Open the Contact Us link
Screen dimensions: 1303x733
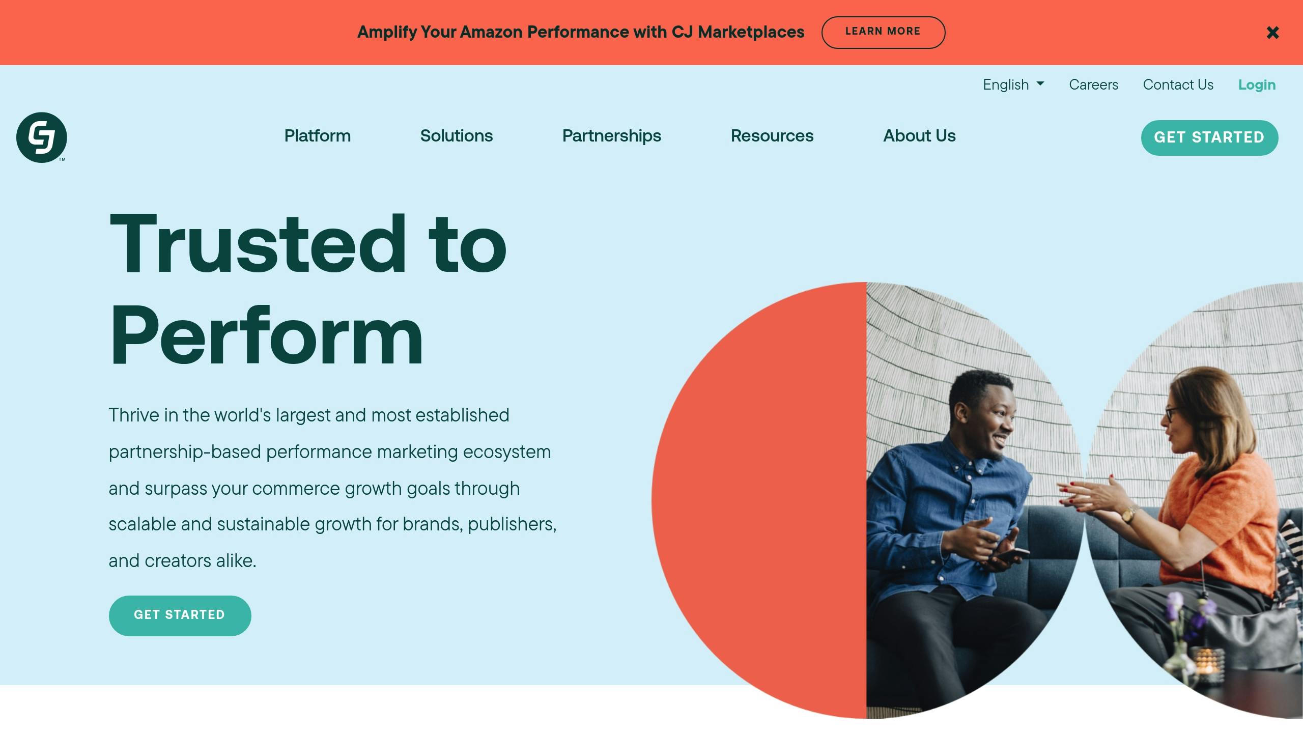1178,84
